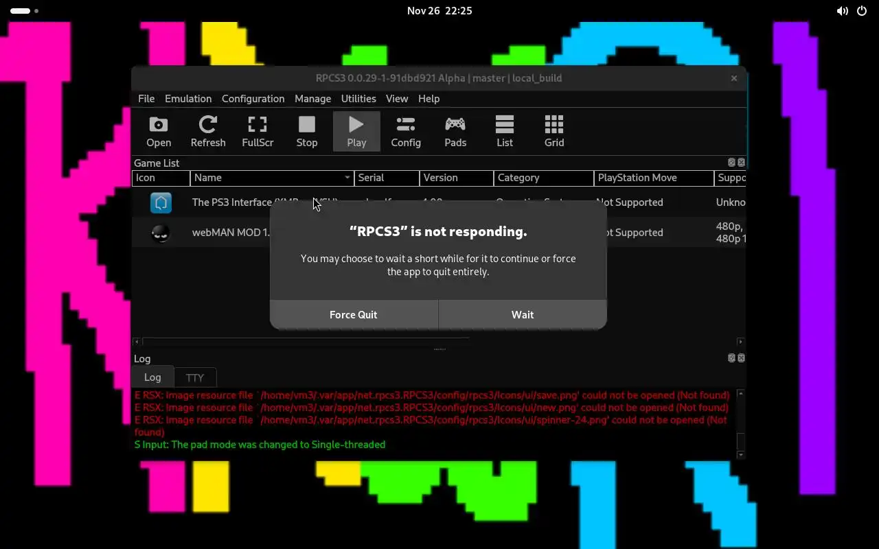Screen dimensions: 879x549
Task: Switch to the TTY tab
Action: point(195,377)
